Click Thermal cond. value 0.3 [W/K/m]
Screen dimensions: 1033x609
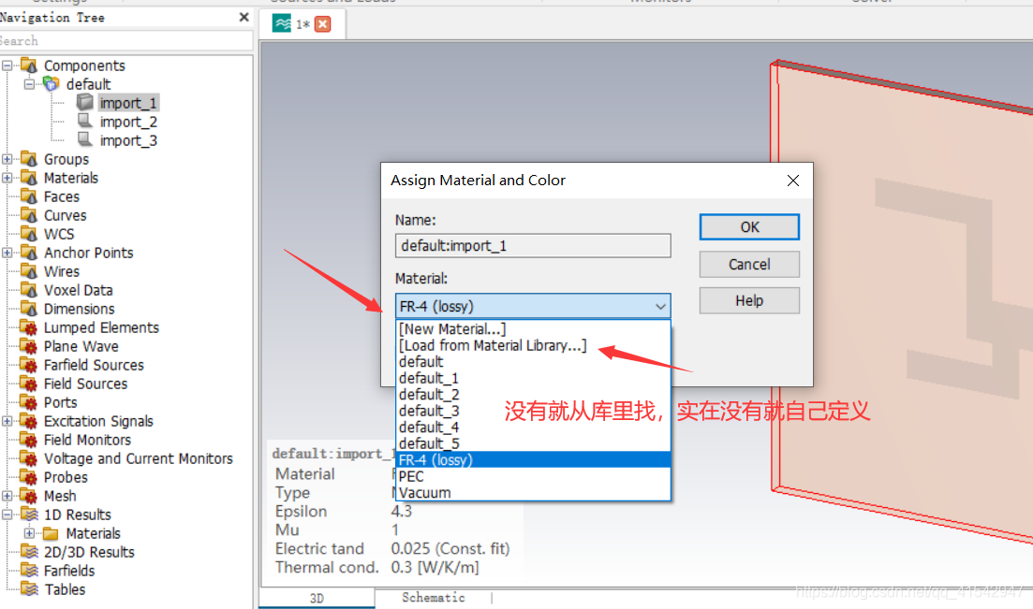(x=435, y=567)
